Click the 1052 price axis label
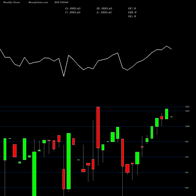 pyautogui.click(x=187, y=107)
